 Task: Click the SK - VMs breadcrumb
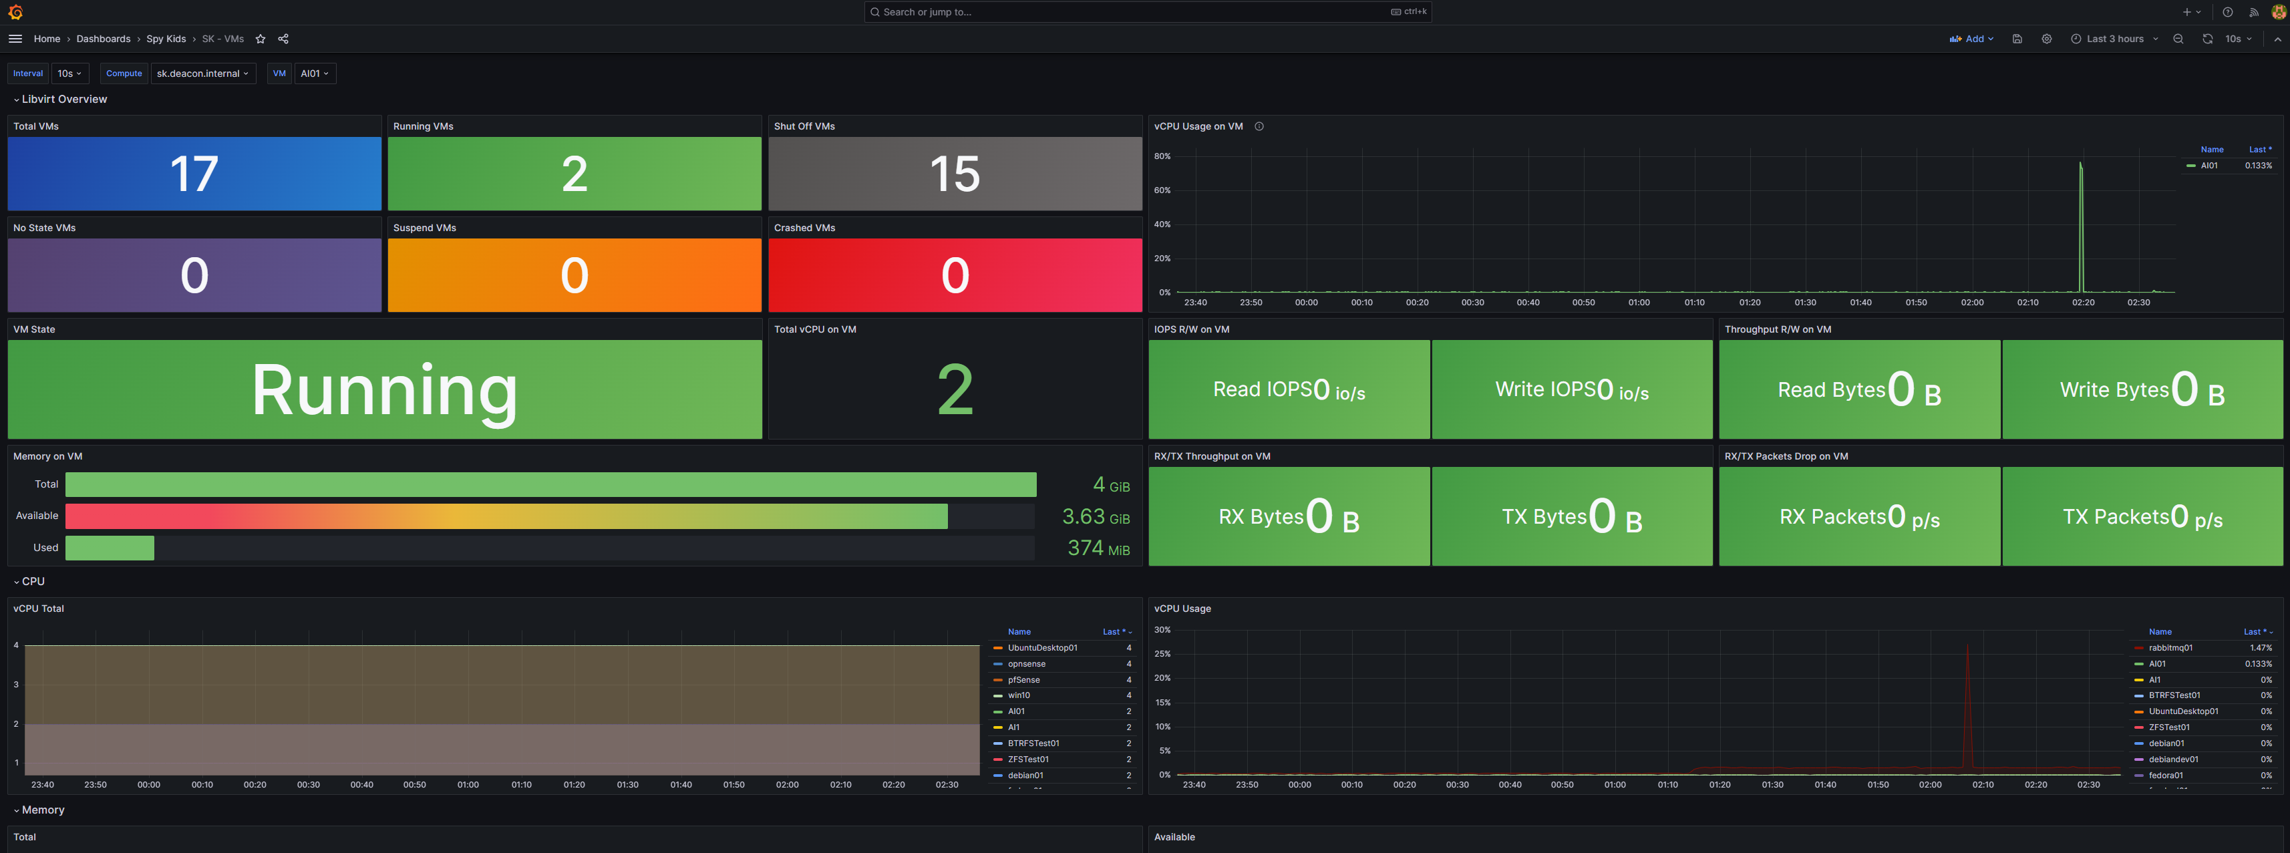[223, 39]
